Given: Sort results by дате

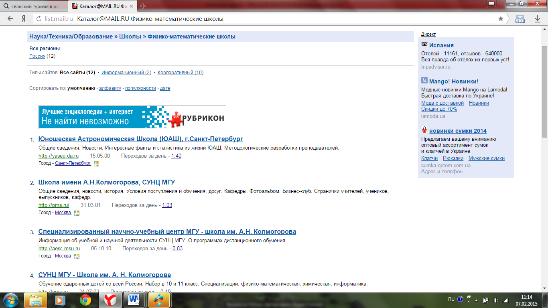Looking at the screenshot, I should click(165, 88).
